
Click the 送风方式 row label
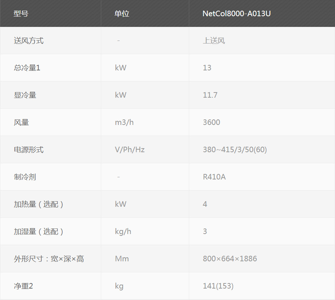tap(29, 41)
